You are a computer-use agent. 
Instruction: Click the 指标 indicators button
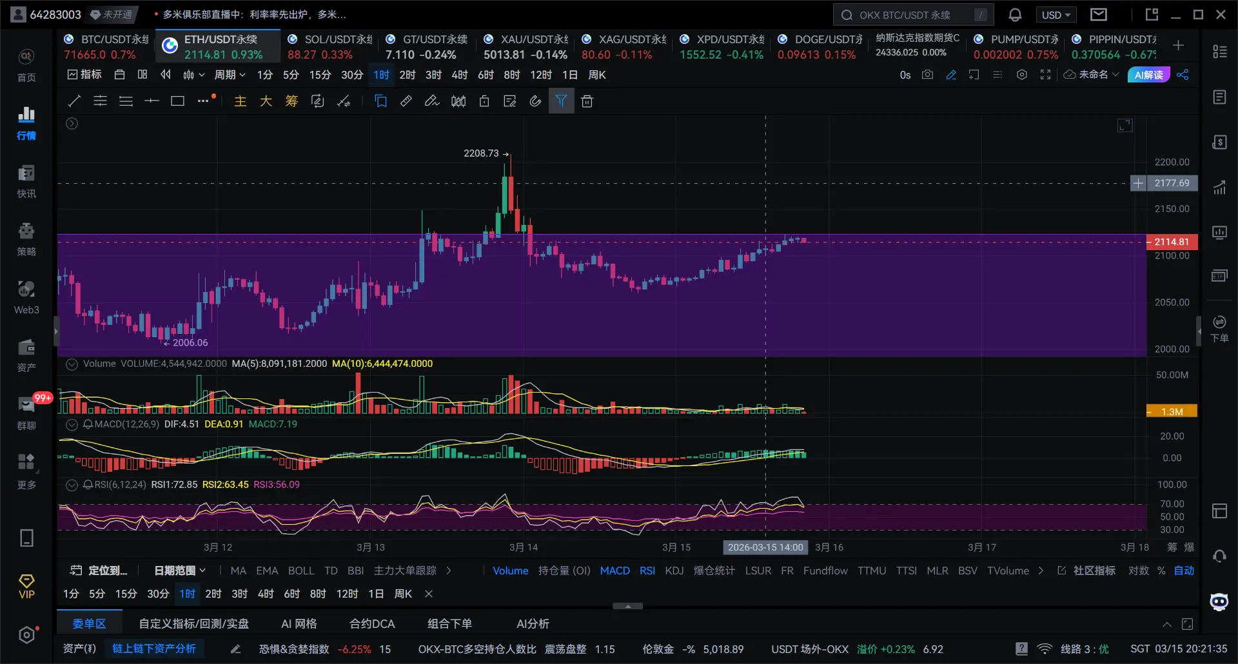(84, 75)
